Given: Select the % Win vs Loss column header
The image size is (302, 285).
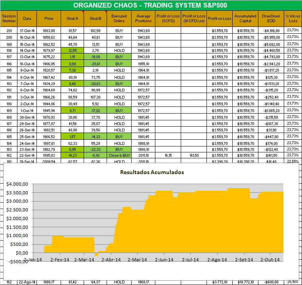Looking at the screenshot, I should click(x=293, y=19).
